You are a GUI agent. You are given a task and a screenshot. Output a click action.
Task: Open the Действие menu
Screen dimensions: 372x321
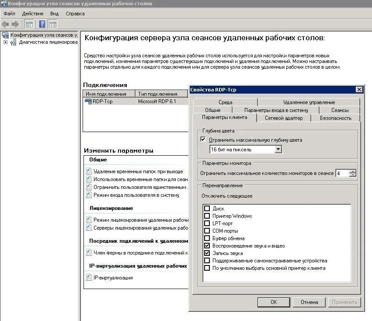coord(33,14)
